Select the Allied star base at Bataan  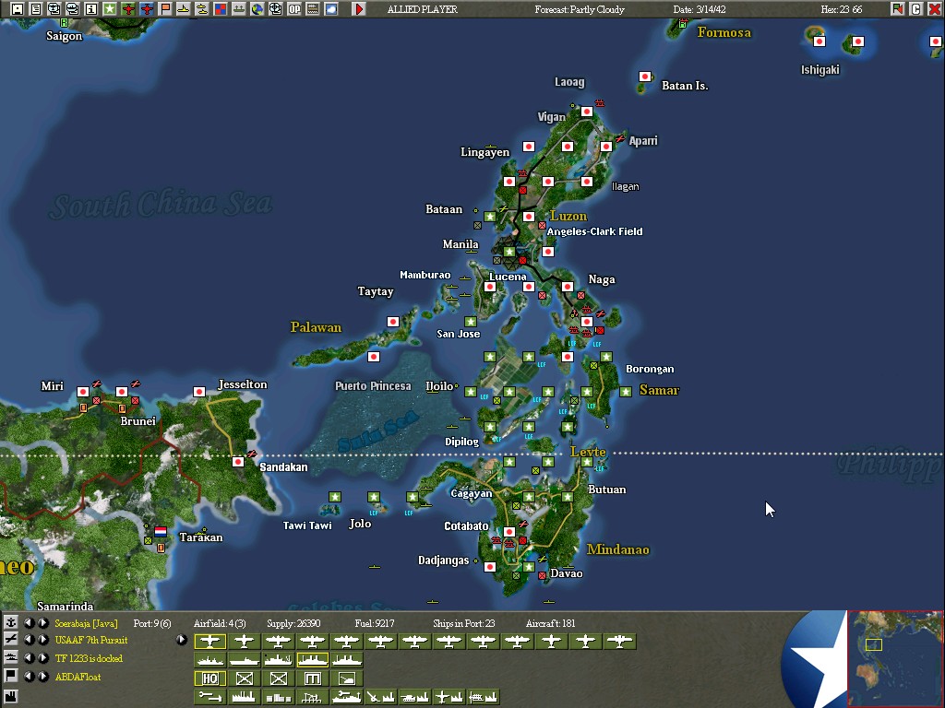[490, 216]
